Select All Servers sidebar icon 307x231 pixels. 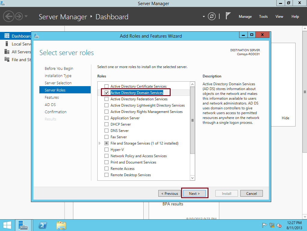[7, 52]
